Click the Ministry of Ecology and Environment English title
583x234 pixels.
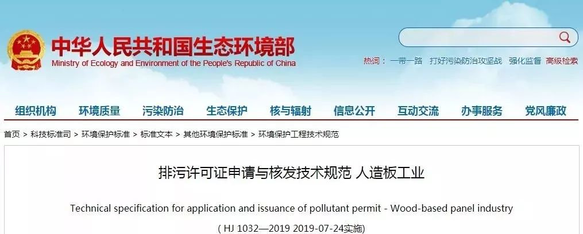click(173, 64)
